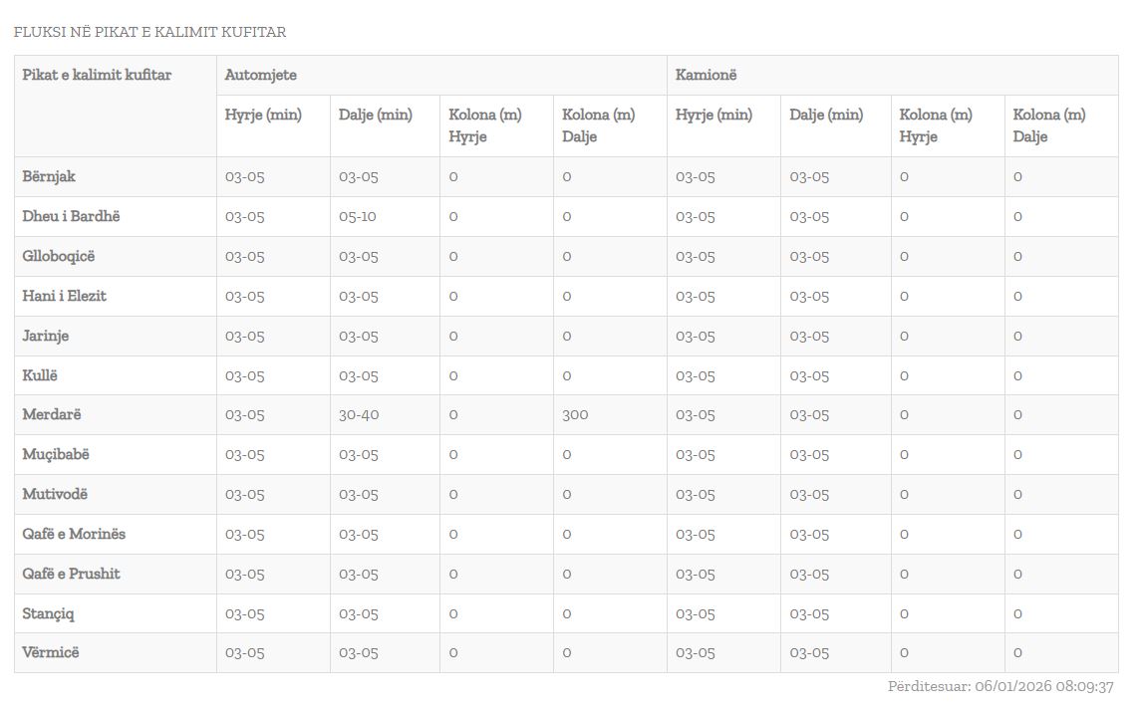Click the Përditësuar timestamp text
Image resolution: width=1140 pixels, height=710 pixels.
coord(999,686)
